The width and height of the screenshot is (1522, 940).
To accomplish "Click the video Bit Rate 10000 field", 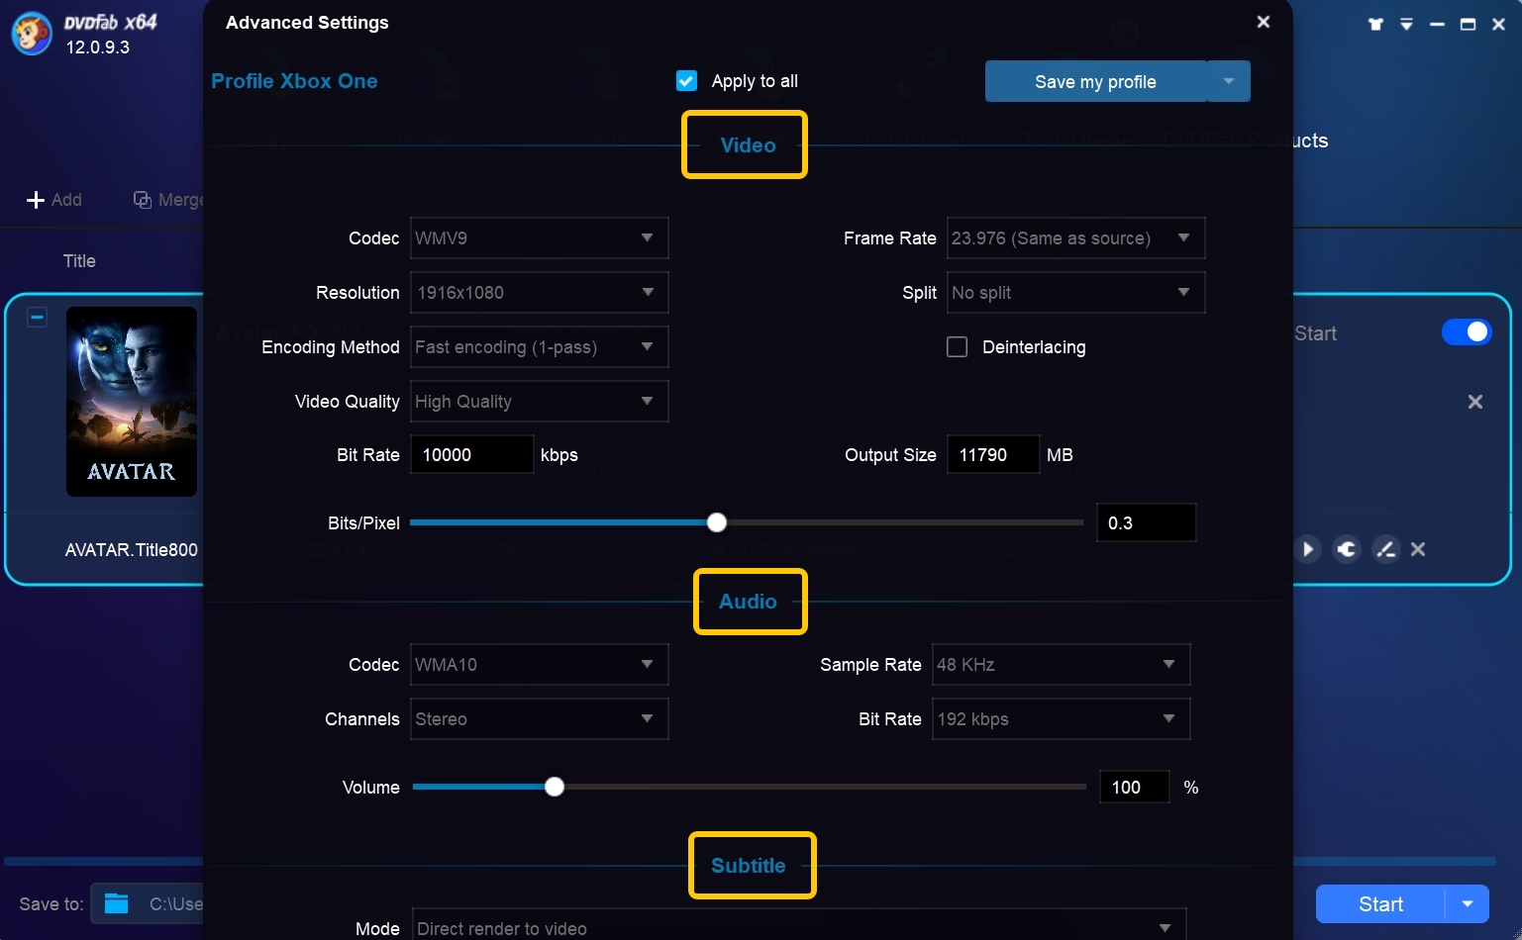I will coord(472,455).
